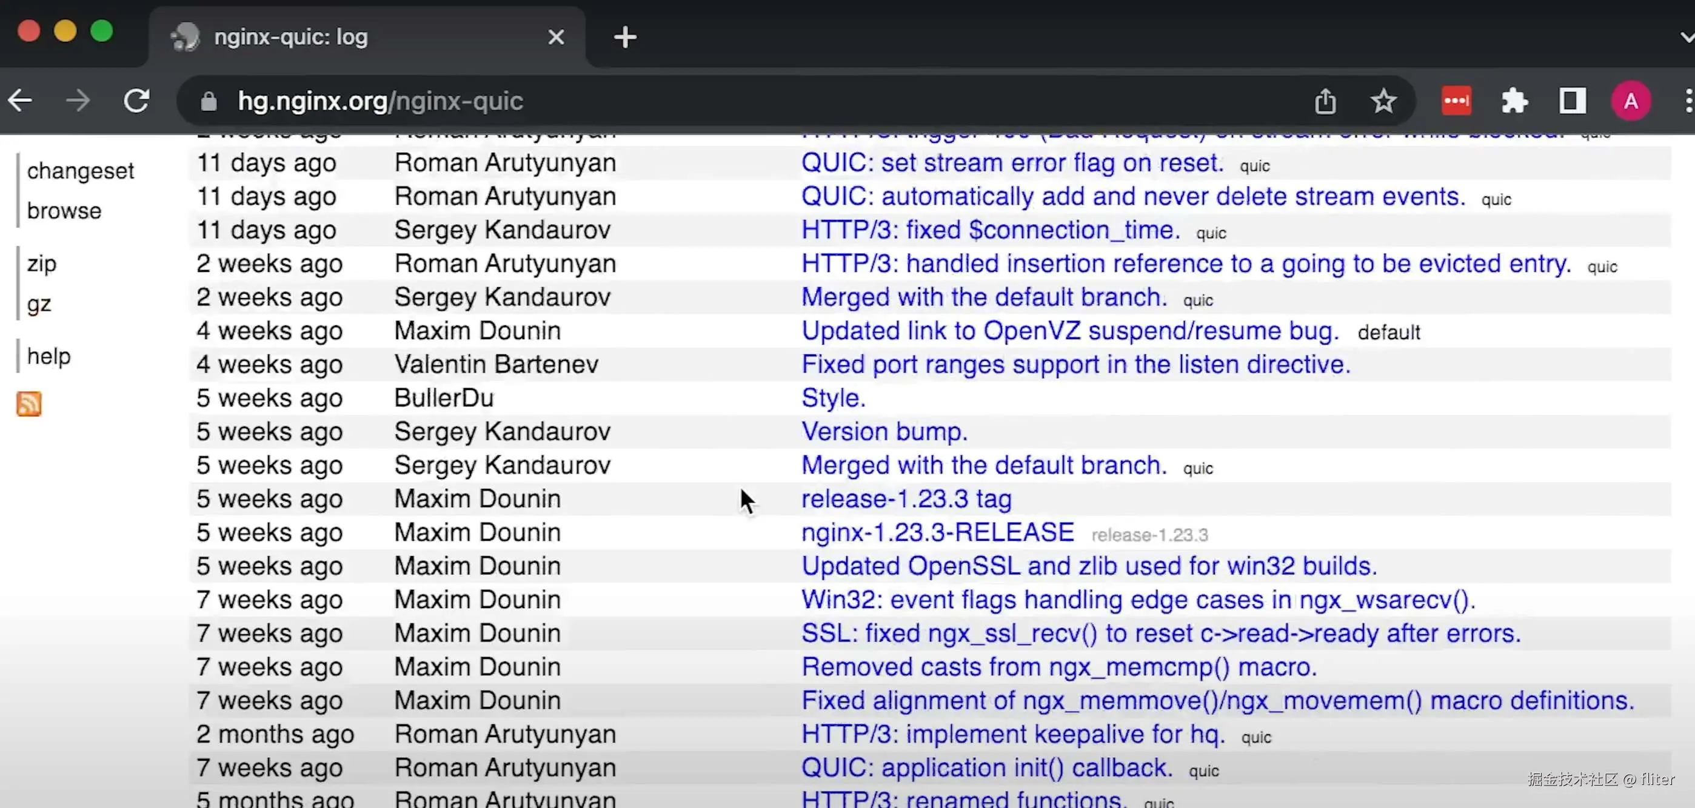Open the profile avatar labeled A

[1630, 101]
